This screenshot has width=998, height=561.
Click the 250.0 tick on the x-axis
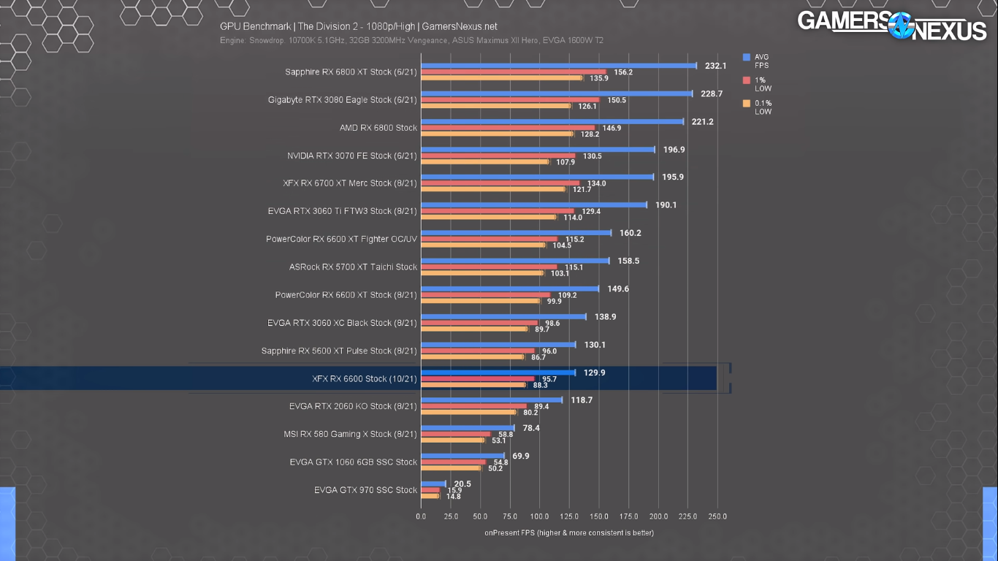(717, 516)
